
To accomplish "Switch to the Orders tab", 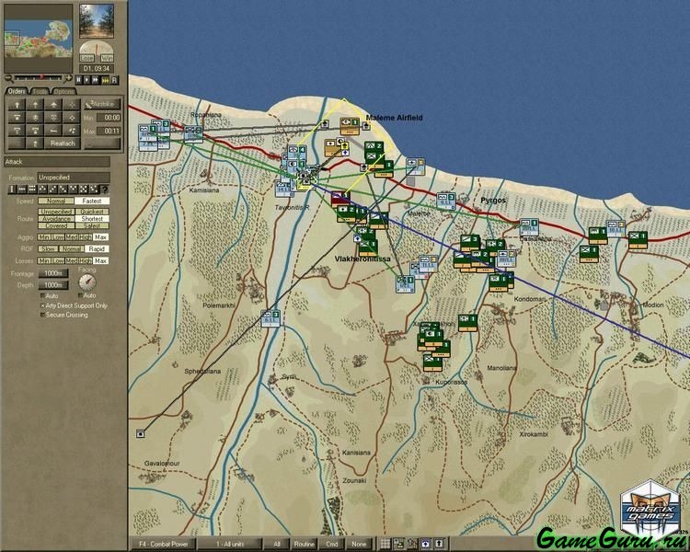I will pyautogui.click(x=17, y=91).
